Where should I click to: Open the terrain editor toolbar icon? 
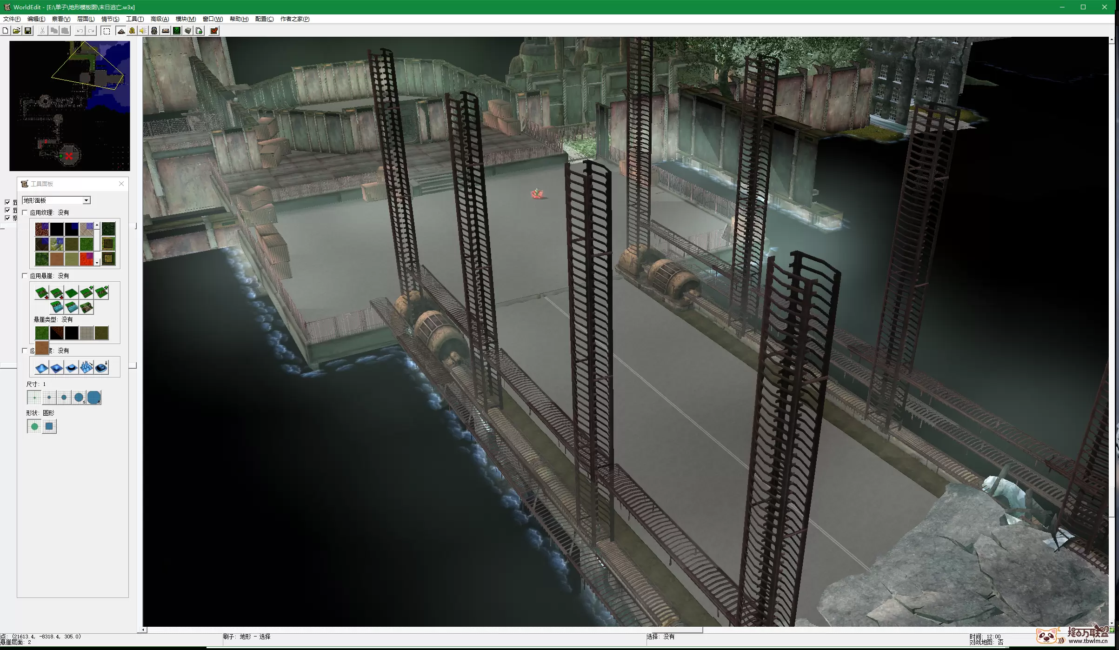[121, 31]
